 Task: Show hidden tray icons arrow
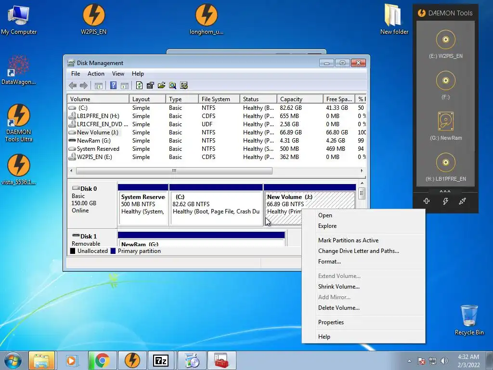(x=409, y=361)
